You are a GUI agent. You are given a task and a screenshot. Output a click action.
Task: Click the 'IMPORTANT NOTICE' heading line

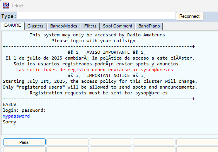[x=107, y=75]
